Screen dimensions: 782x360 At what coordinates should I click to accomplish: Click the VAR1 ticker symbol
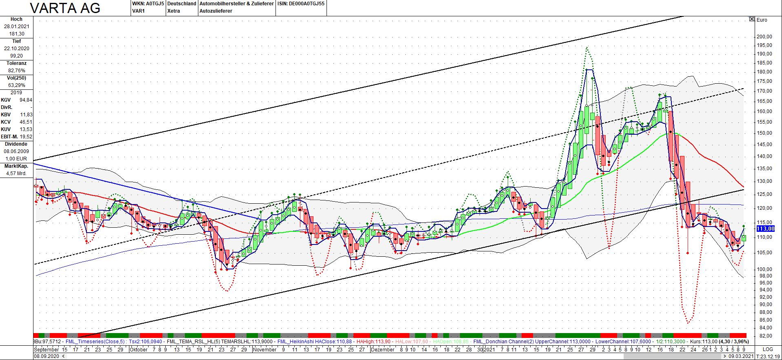pos(138,11)
